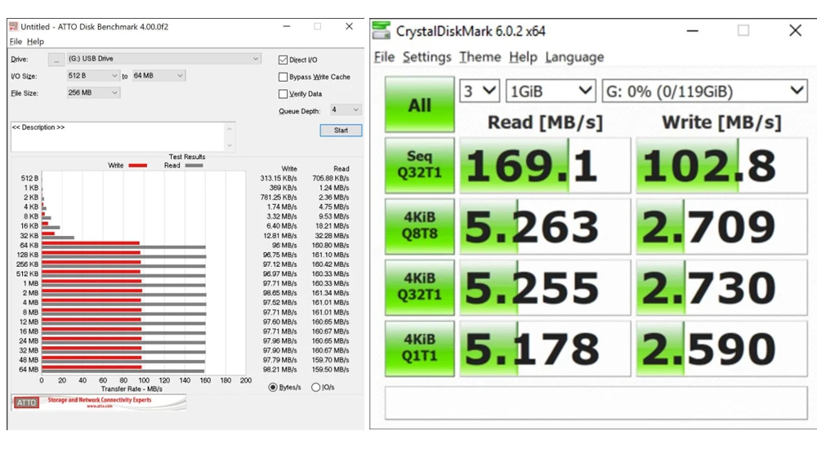Click the 4KiB Q32T1 read value 5.255
Image resolution: width=817 pixels, height=449 pixels.
[x=545, y=287]
